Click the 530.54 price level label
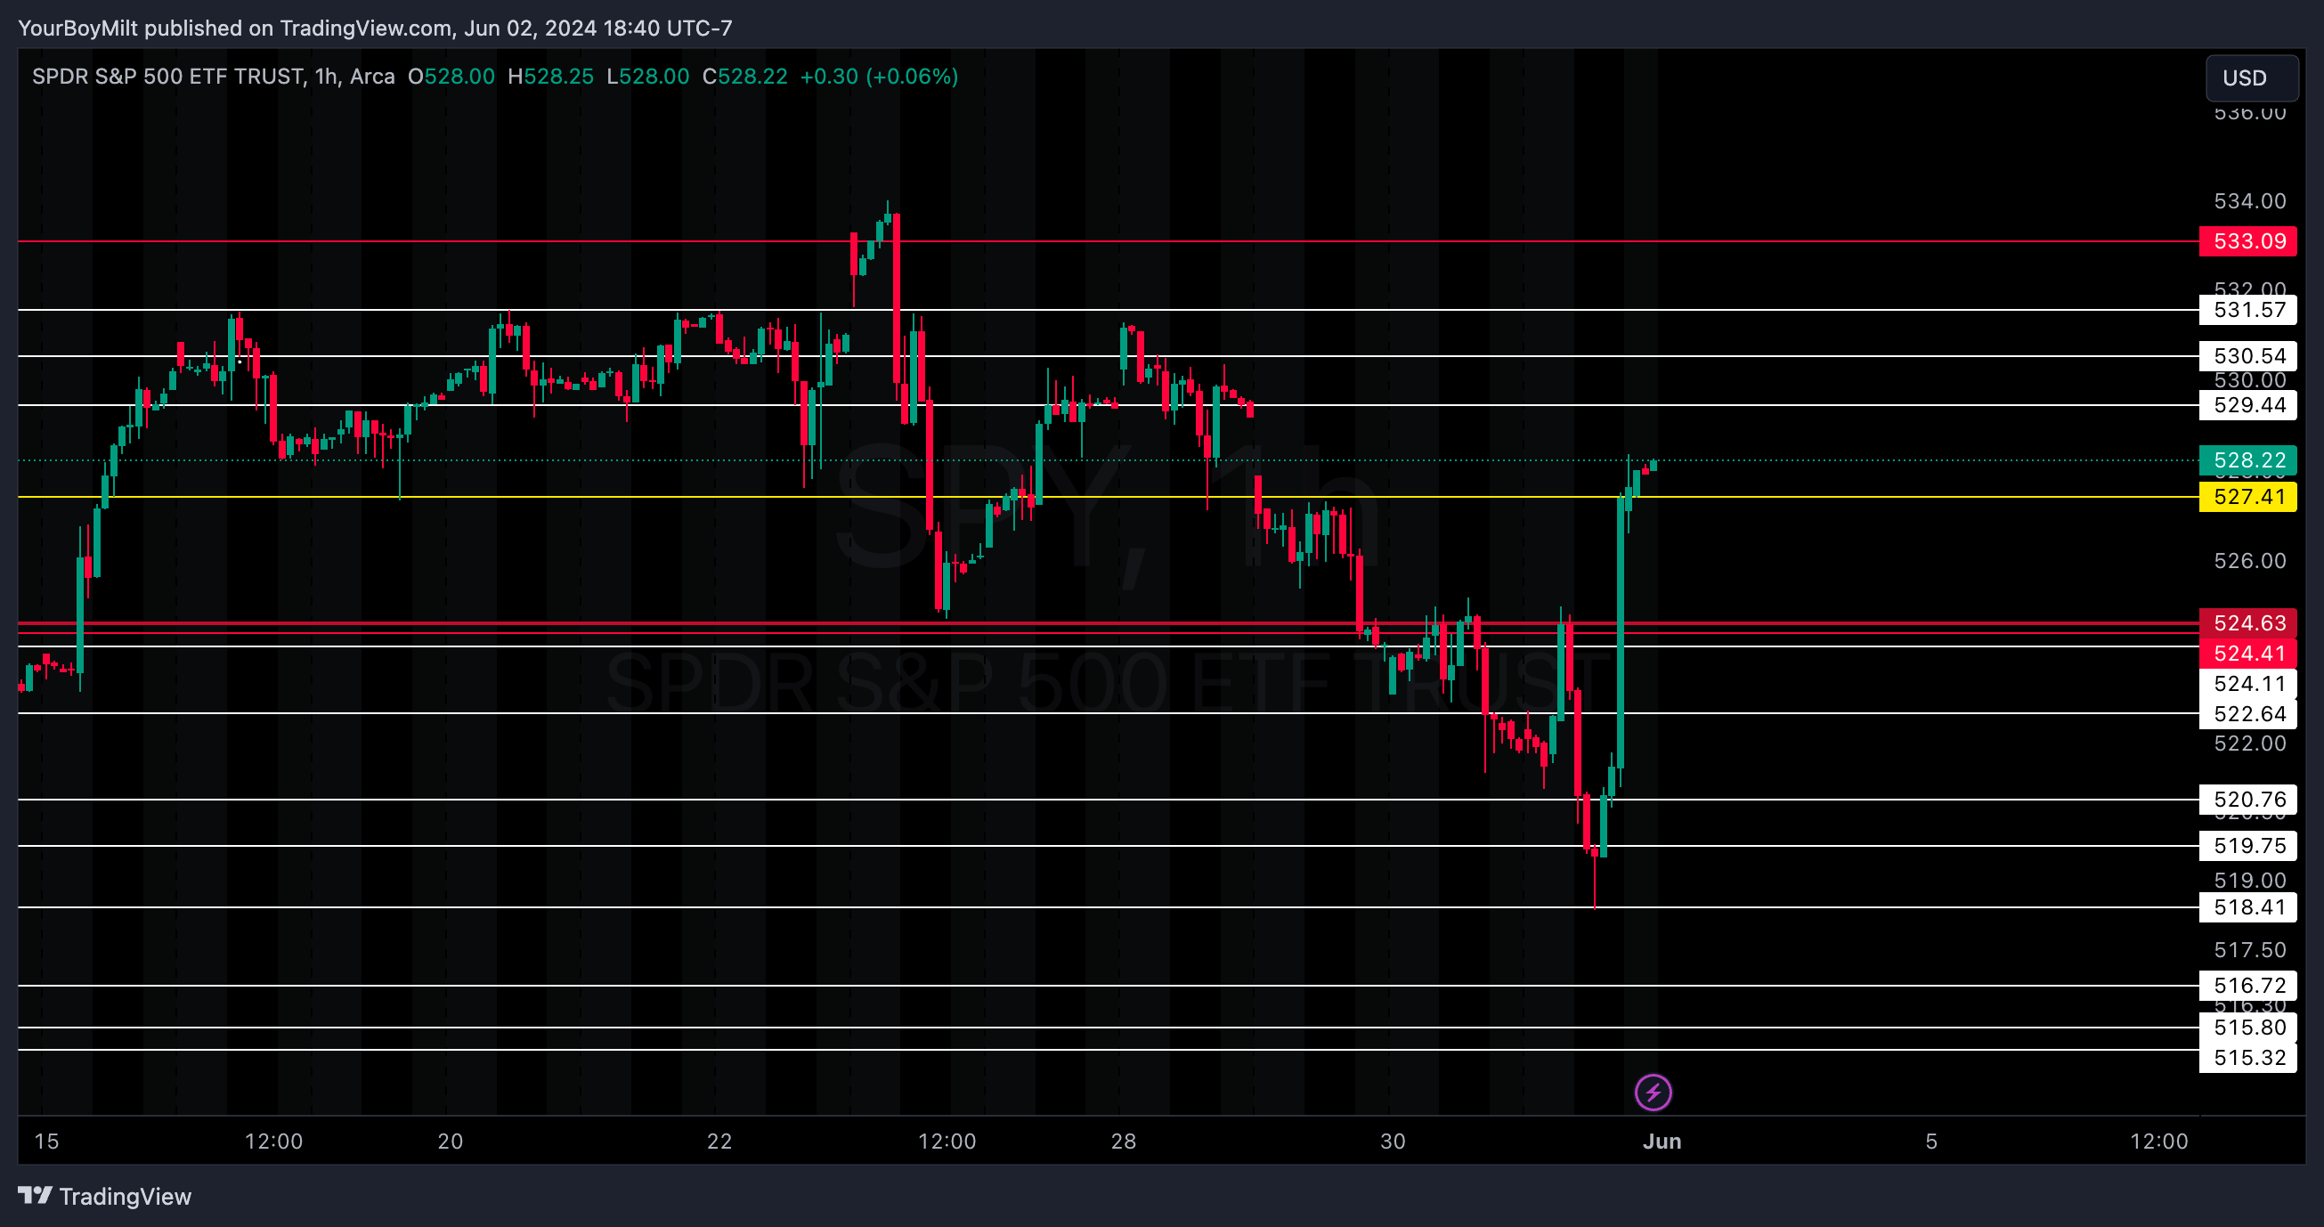The image size is (2324, 1227). coord(2248,355)
